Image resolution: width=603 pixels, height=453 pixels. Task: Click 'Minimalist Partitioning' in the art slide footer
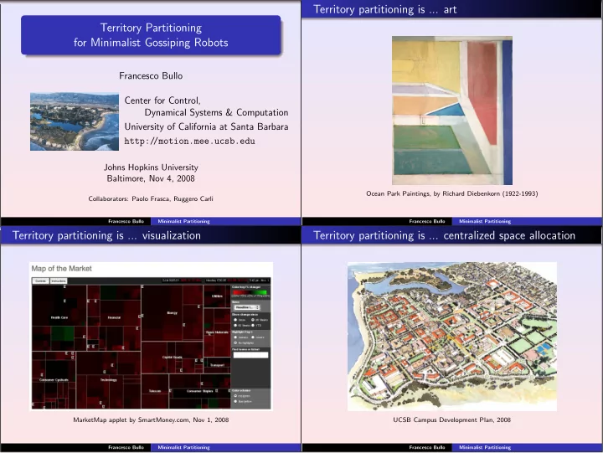click(x=485, y=221)
